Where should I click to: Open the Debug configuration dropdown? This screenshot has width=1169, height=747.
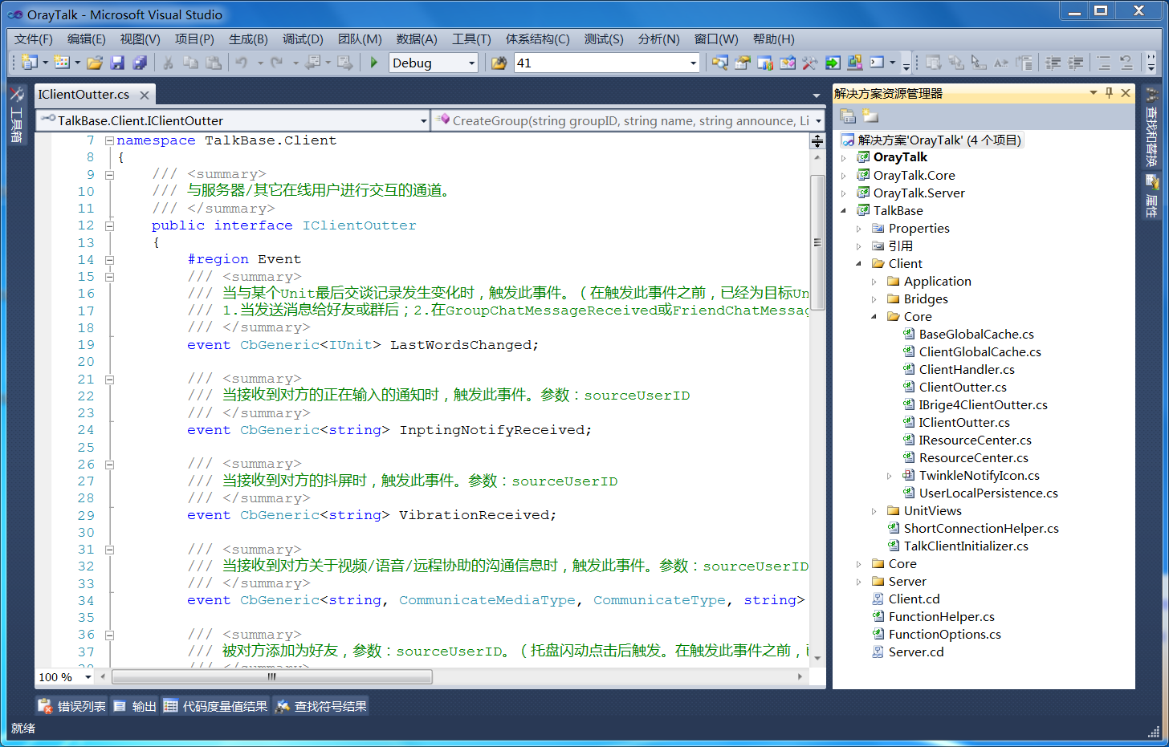point(471,63)
